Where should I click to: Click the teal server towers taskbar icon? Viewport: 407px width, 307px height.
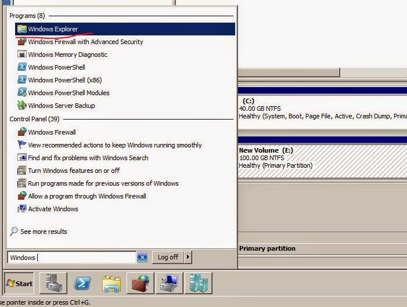coord(199,283)
